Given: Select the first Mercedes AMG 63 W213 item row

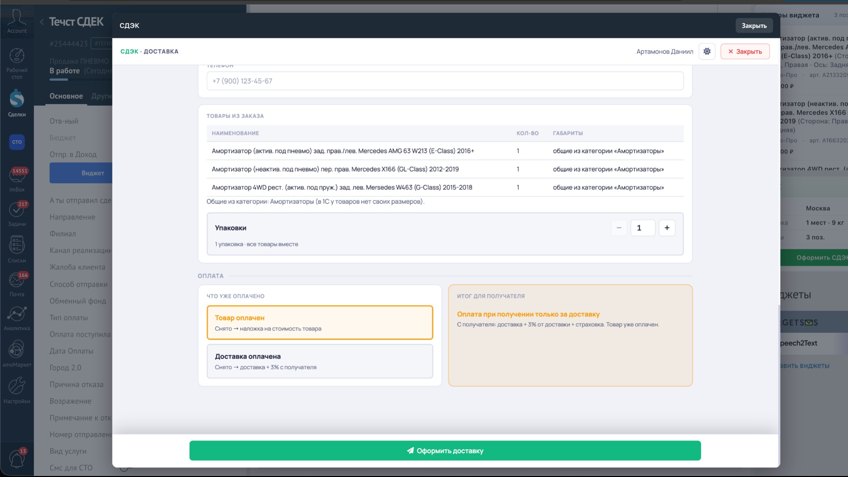Looking at the screenshot, I should pos(445,151).
